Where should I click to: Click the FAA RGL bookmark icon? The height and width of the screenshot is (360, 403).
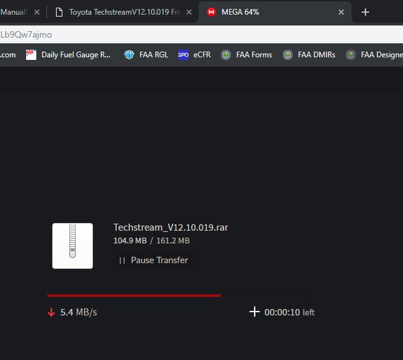pyautogui.click(x=129, y=55)
